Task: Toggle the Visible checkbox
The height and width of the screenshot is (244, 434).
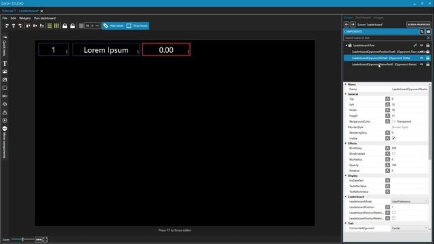Action: click(x=393, y=138)
